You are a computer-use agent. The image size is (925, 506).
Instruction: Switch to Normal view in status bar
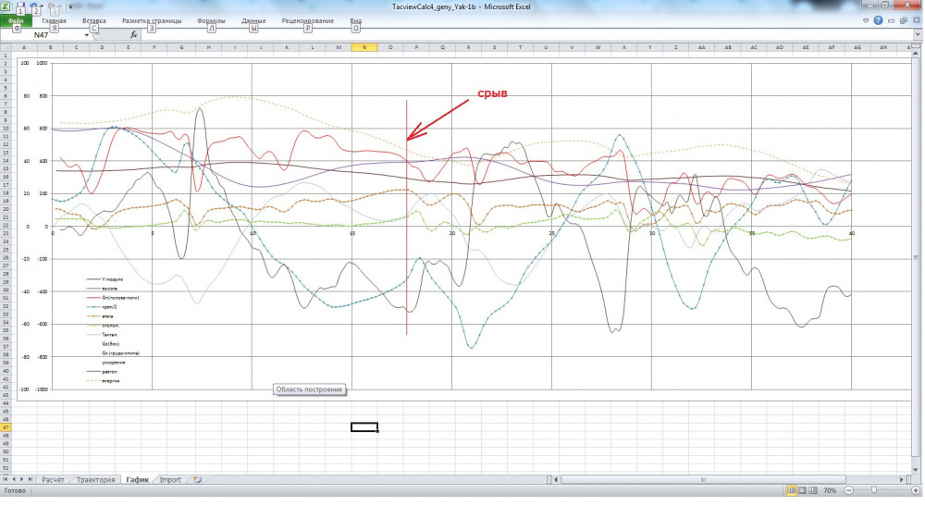[791, 490]
